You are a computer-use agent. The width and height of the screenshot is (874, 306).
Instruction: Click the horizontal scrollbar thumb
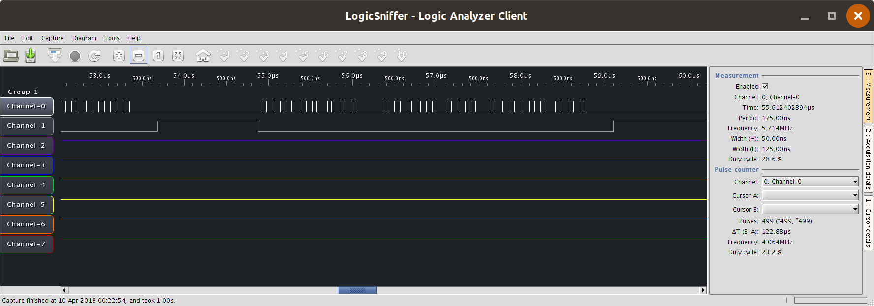[x=357, y=290]
